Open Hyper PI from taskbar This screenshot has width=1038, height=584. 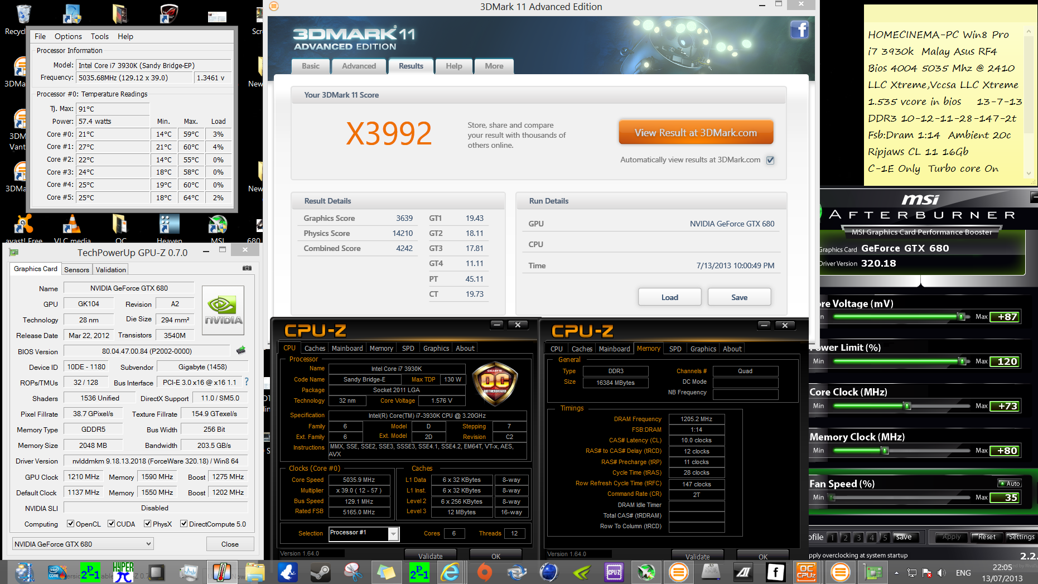[123, 572]
